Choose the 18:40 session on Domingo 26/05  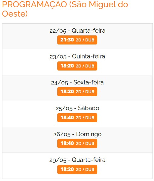click(x=77, y=143)
